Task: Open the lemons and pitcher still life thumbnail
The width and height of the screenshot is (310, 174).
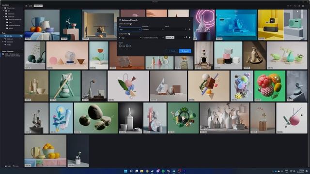Action: (46, 151)
